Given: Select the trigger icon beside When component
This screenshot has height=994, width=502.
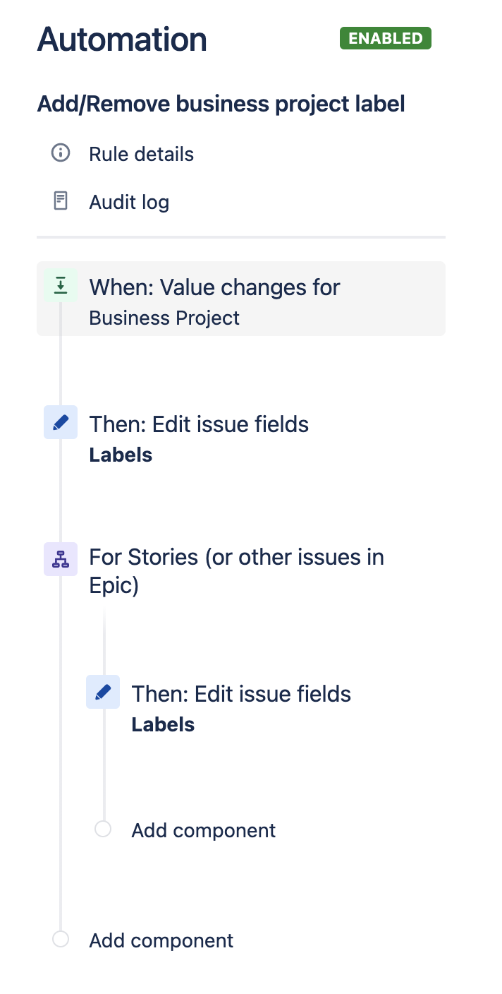Looking at the screenshot, I should point(61,285).
